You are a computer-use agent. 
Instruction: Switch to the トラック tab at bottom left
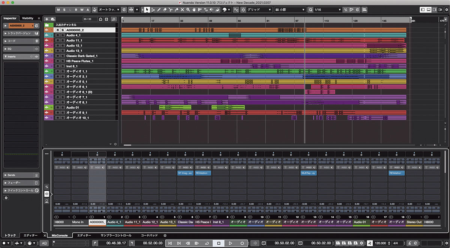pyautogui.click(x=10, y=236)
